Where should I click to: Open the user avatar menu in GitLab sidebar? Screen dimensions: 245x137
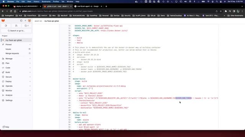29,21
